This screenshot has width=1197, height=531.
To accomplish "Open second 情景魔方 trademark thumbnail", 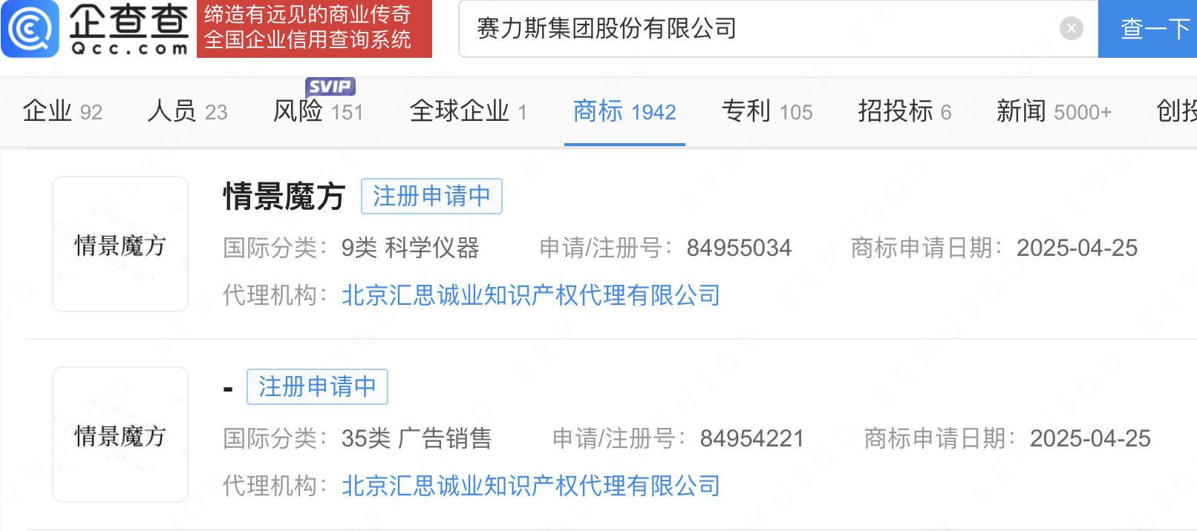I will (120, 435).
